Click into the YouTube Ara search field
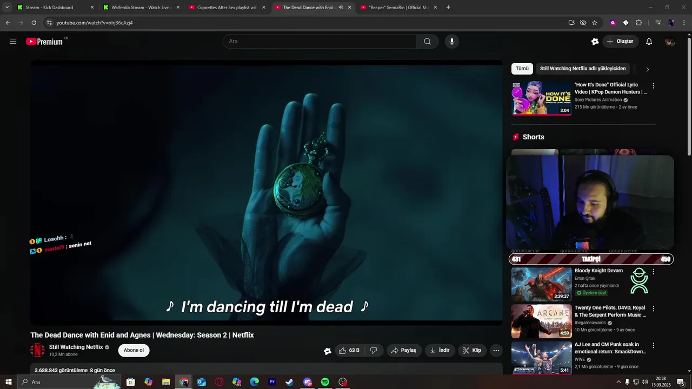The image size is (692, 389). click(x=319, y=42)
